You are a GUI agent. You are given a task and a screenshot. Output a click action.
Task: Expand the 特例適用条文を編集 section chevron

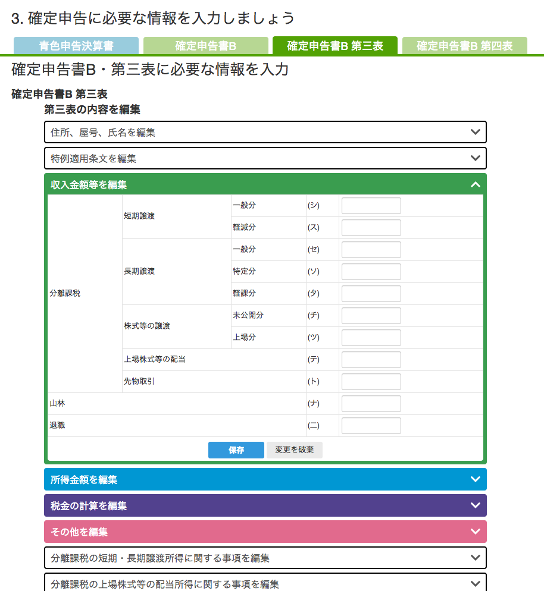474,158
